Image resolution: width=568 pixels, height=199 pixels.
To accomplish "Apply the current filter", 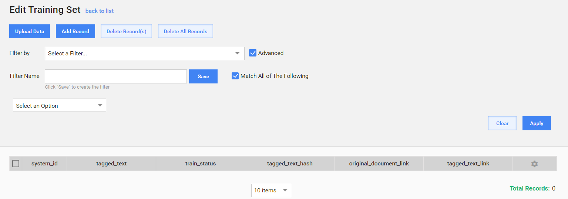I will (537, 124).
